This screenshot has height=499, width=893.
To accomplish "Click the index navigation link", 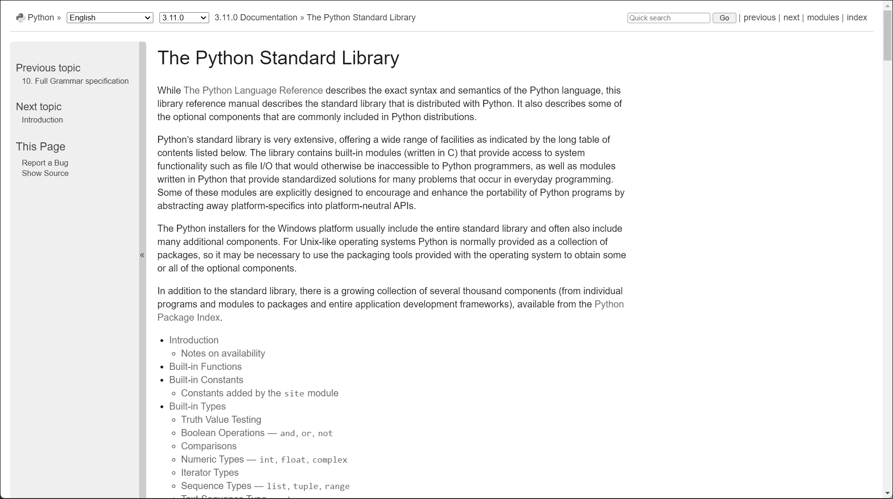I will pyautogui.click(x=857, y=17).
